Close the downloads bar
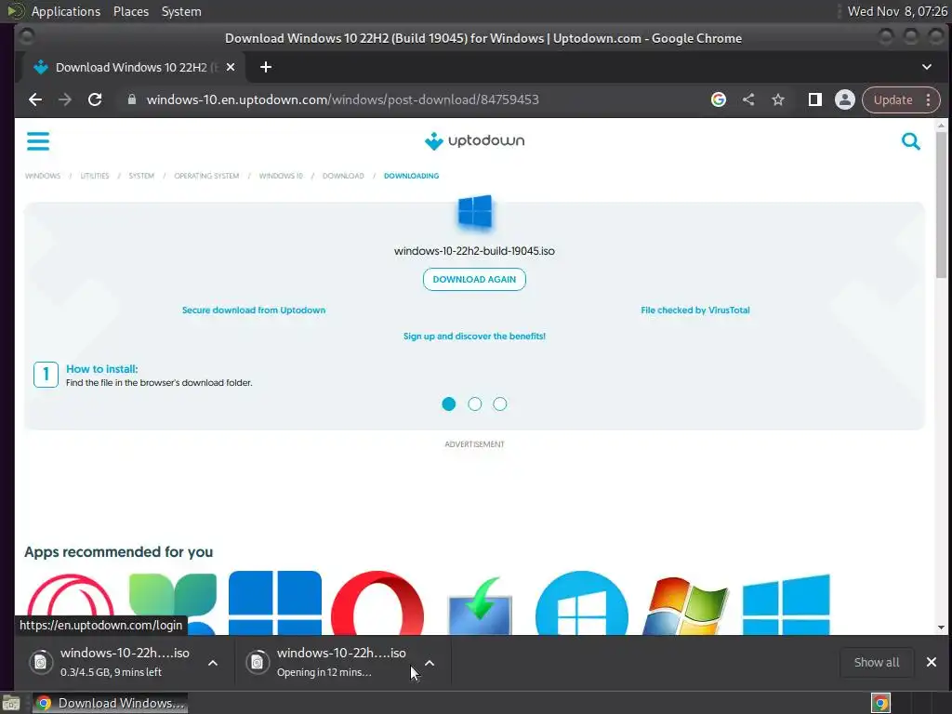This screenshot has width=952, height=714. [x=932, y=662]
